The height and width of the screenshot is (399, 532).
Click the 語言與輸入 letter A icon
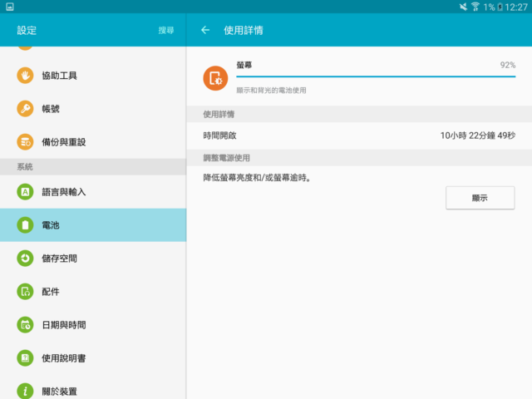pyautogui.click(x=25, y=192)
